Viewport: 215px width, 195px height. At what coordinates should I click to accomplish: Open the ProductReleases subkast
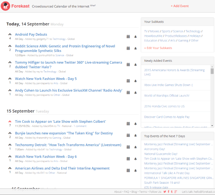point(176,36)
